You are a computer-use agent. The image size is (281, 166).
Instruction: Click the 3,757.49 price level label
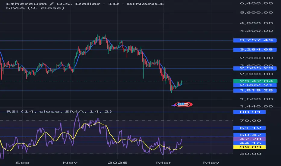pos(255,40)
